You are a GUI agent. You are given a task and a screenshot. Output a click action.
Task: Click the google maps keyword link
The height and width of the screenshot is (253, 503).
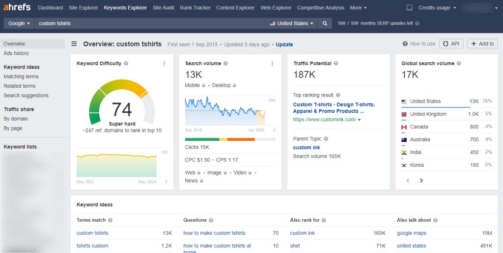pos(412,233)
